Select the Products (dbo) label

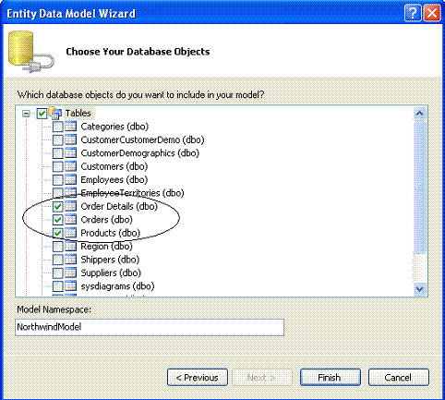[x=110, y=233]
